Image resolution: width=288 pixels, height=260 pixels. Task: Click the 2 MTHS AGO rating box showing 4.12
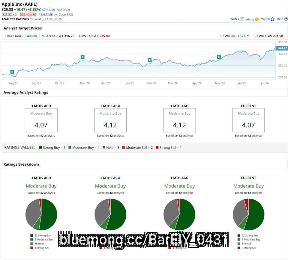tap(110, 120)
